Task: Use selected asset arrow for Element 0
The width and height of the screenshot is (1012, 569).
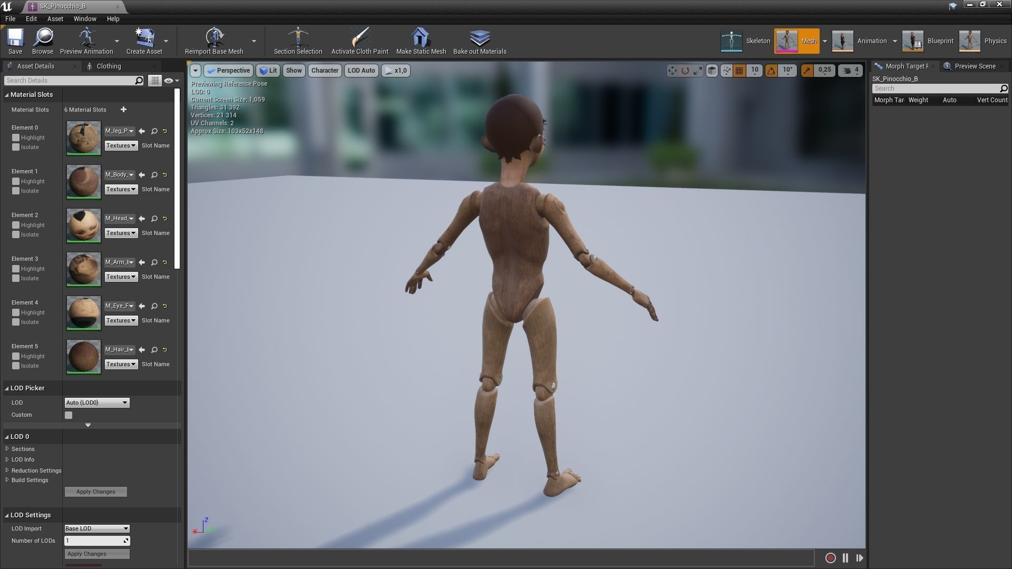Action: 142,131
